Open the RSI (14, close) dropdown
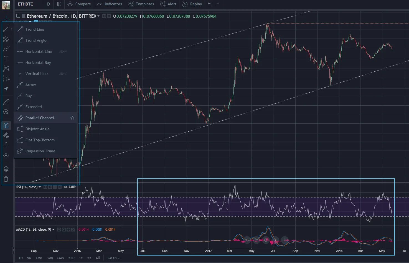409x263 pixels. 40,187
